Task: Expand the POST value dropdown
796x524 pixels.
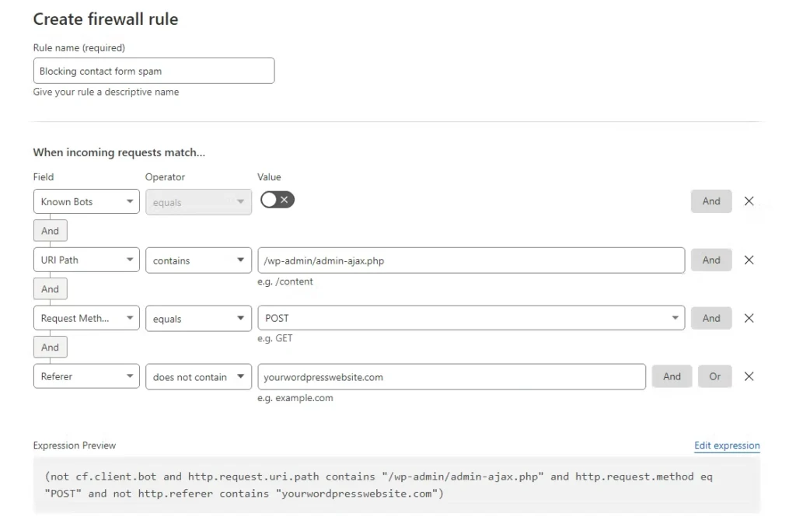Action: pos(471,318)
